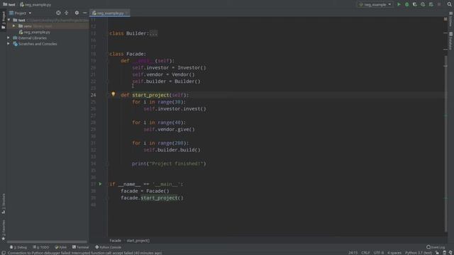The image size is (454, 255).
Task: Click neg_example.py in the navigation bar
Action: pos(35,4)
